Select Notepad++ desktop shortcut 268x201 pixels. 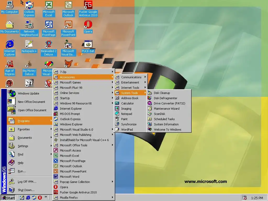click(29, 47)
